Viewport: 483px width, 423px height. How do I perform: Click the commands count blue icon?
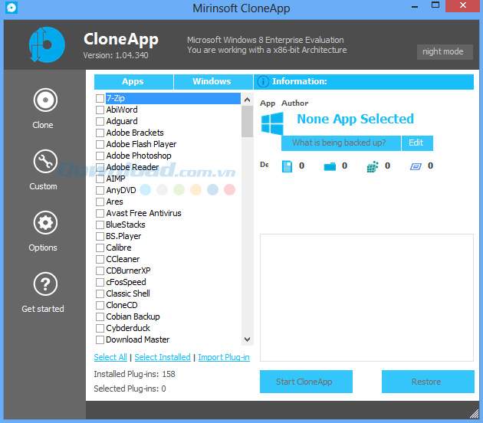point(416,166)
